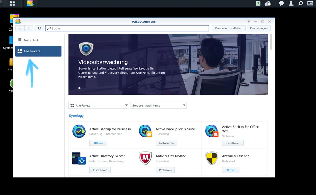Open Antivirus Essential via Öffnen
Screen dimensions: 316x195
231,170
